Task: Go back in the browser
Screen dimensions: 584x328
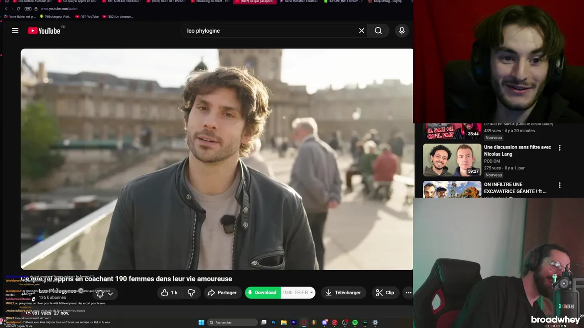Action: point(6,9)
